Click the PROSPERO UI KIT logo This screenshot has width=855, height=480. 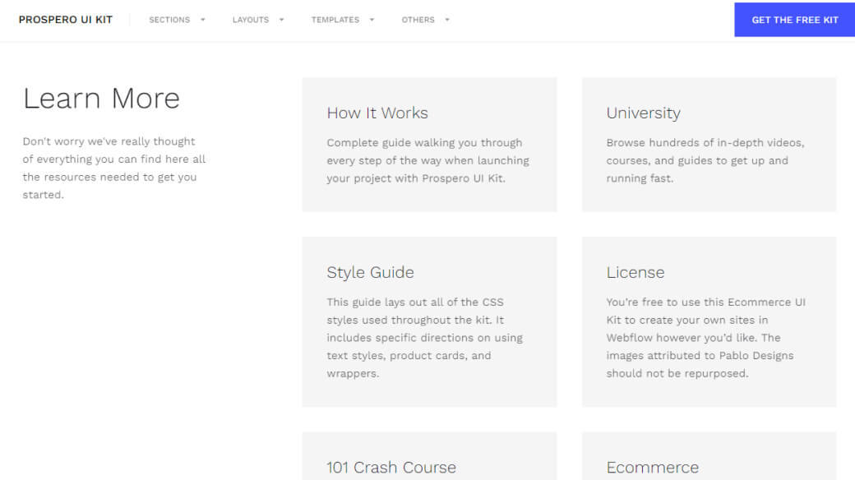pyautogui.click(x=65, y=19)
